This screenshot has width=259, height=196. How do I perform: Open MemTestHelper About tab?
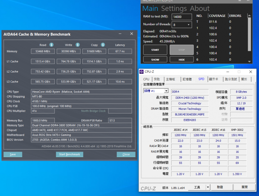[200, 9]
